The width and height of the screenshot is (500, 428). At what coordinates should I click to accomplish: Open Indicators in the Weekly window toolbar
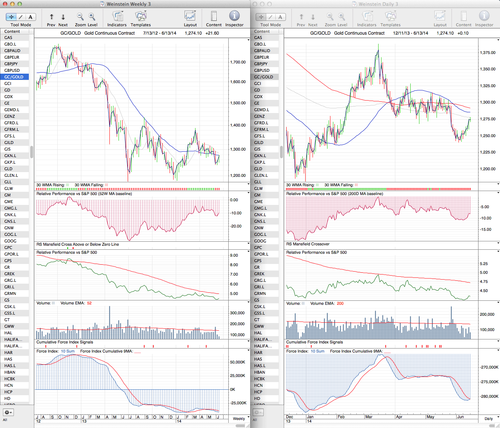(x=117, y=16)
